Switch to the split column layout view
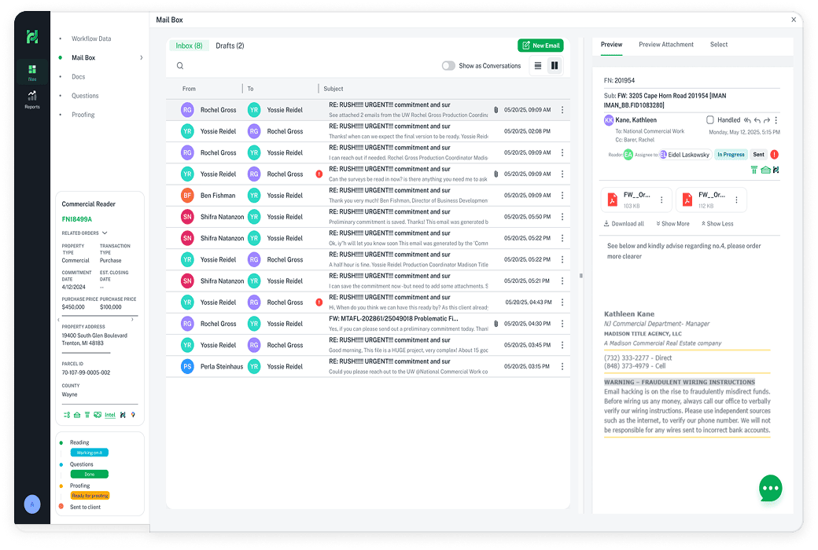Screen dimensions: 818x550 [x=555, y=66]
